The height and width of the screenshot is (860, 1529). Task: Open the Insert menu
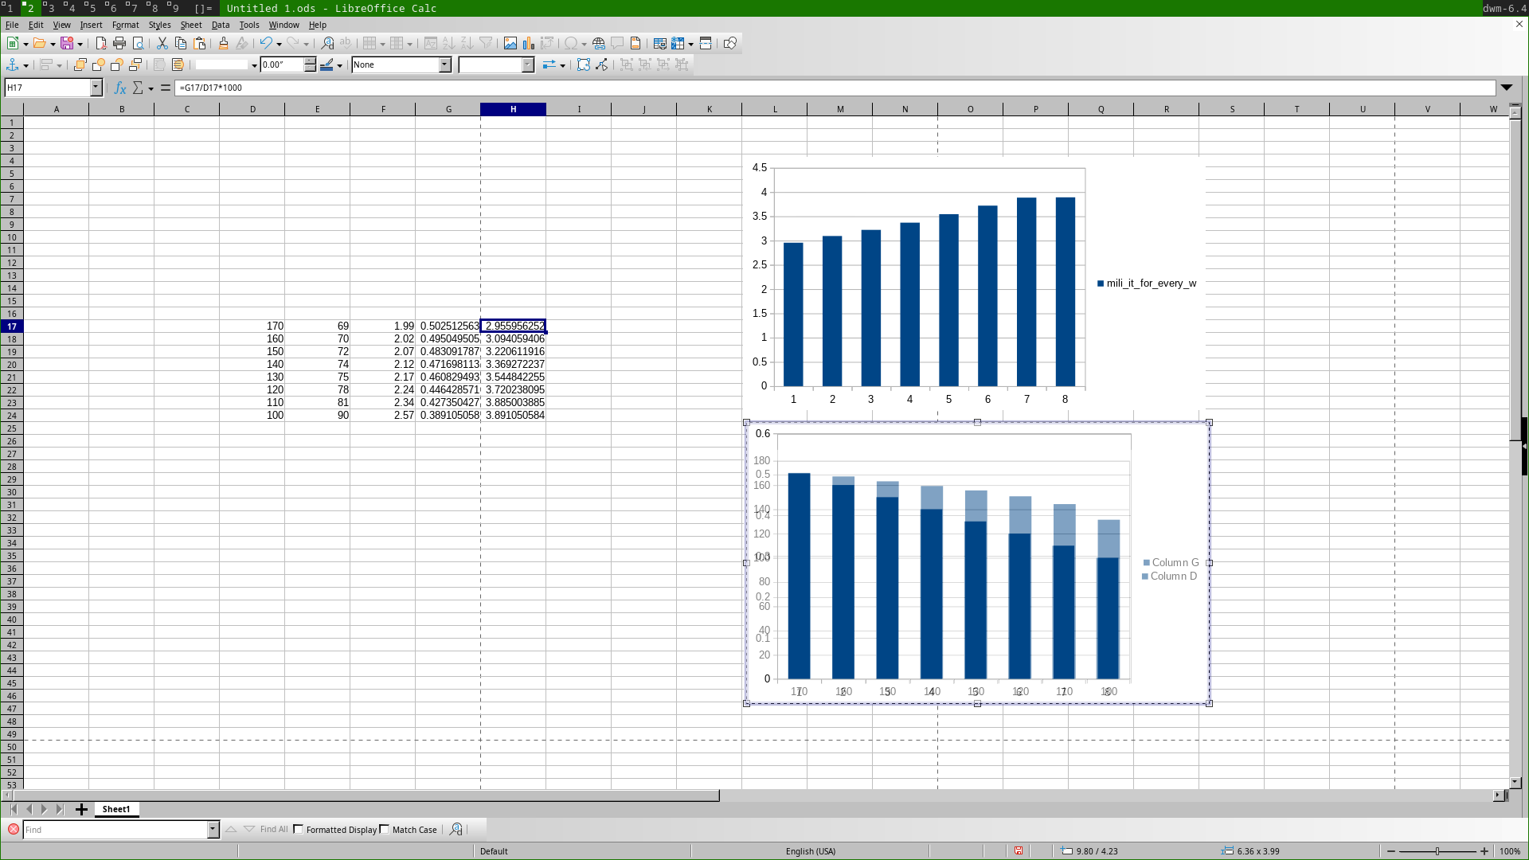[x=91, y=25]
